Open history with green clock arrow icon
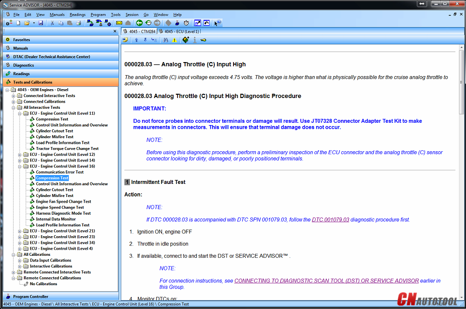The image size is (466, 309). tap(148, 23)
